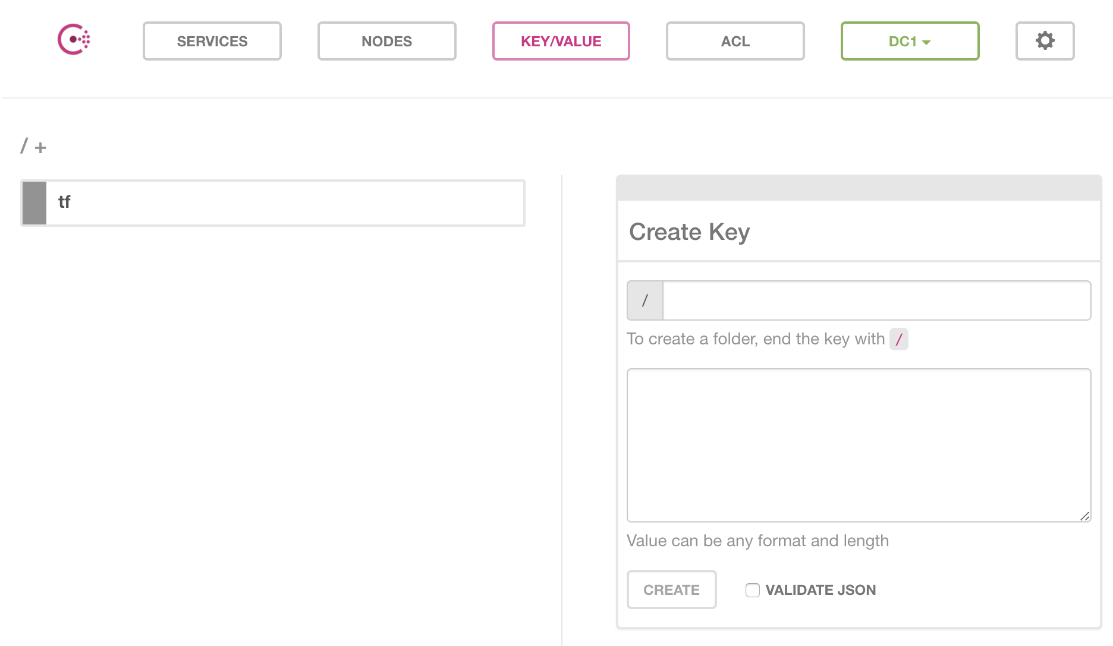The height and width of the screenshot is (646, 1113).
Task: Open the Services tab
Action: (212, 41)
